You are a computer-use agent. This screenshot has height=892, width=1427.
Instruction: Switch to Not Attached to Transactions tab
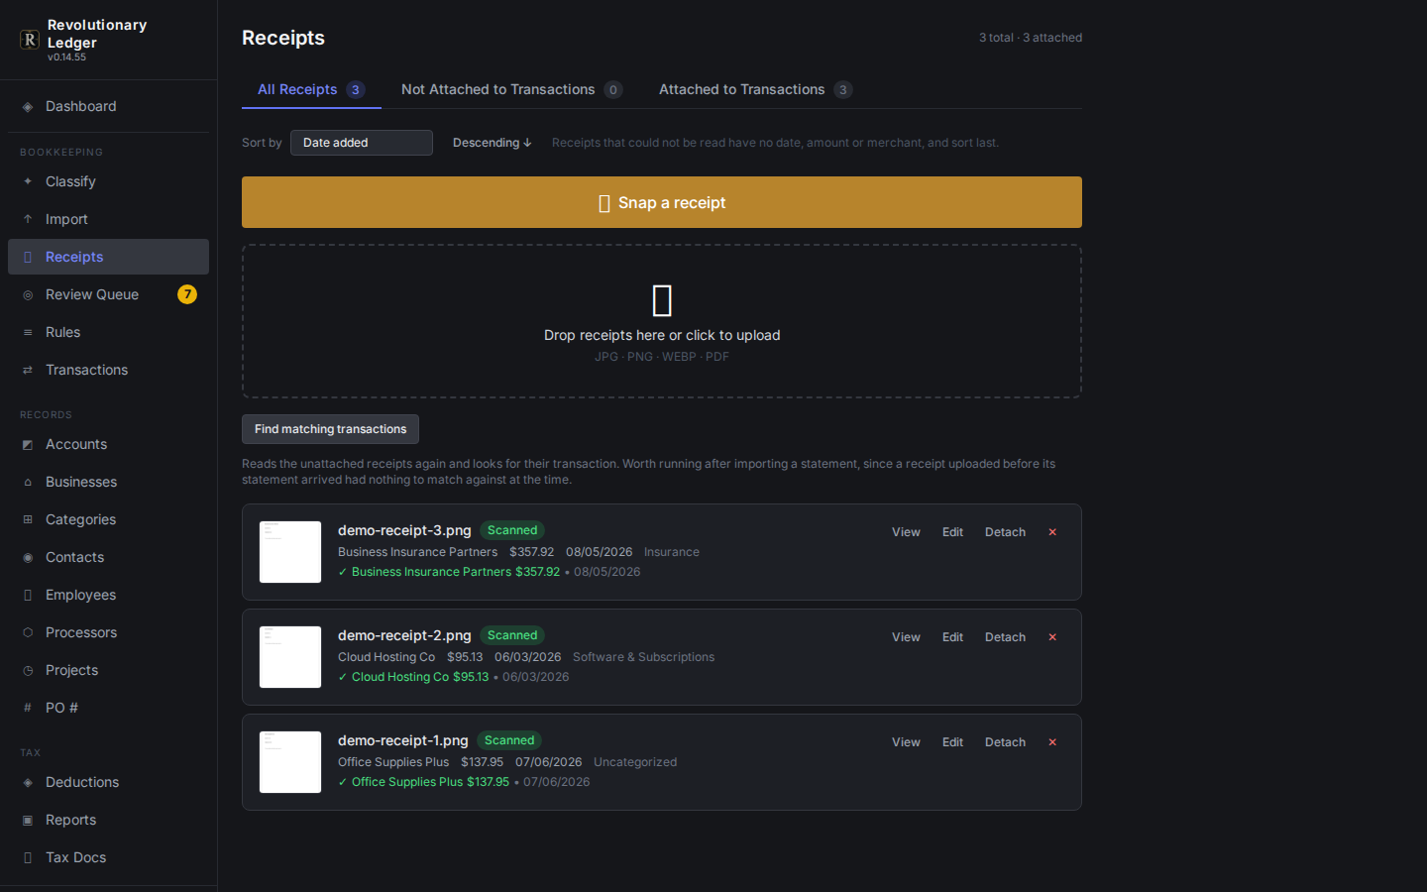[x=511, y=89]
